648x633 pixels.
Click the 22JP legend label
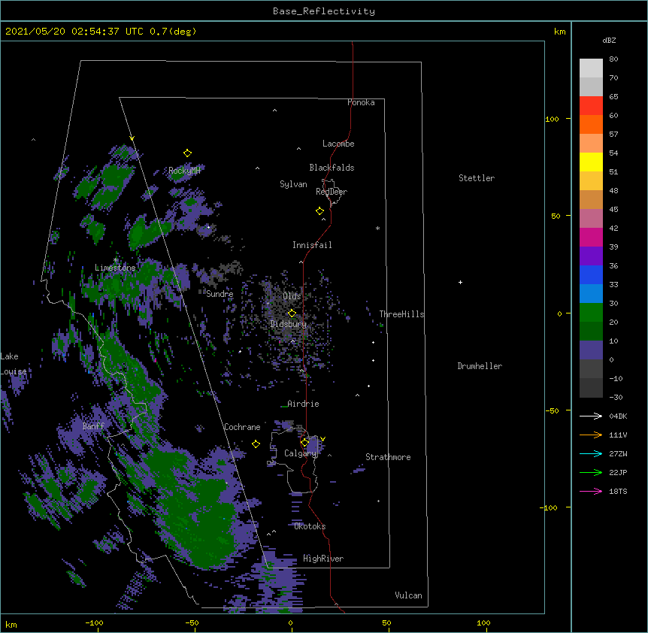click(618, 472)
